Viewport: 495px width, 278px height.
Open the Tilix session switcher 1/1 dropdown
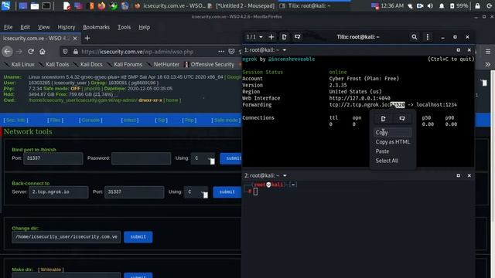point(254,37)
